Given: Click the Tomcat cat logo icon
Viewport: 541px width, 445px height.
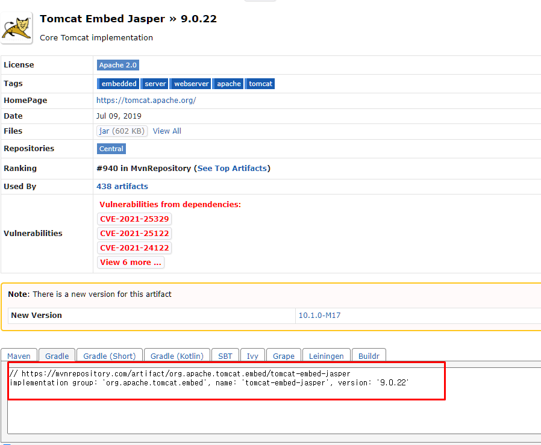Looking at the screenshot, I should click(x=16, y=28).
